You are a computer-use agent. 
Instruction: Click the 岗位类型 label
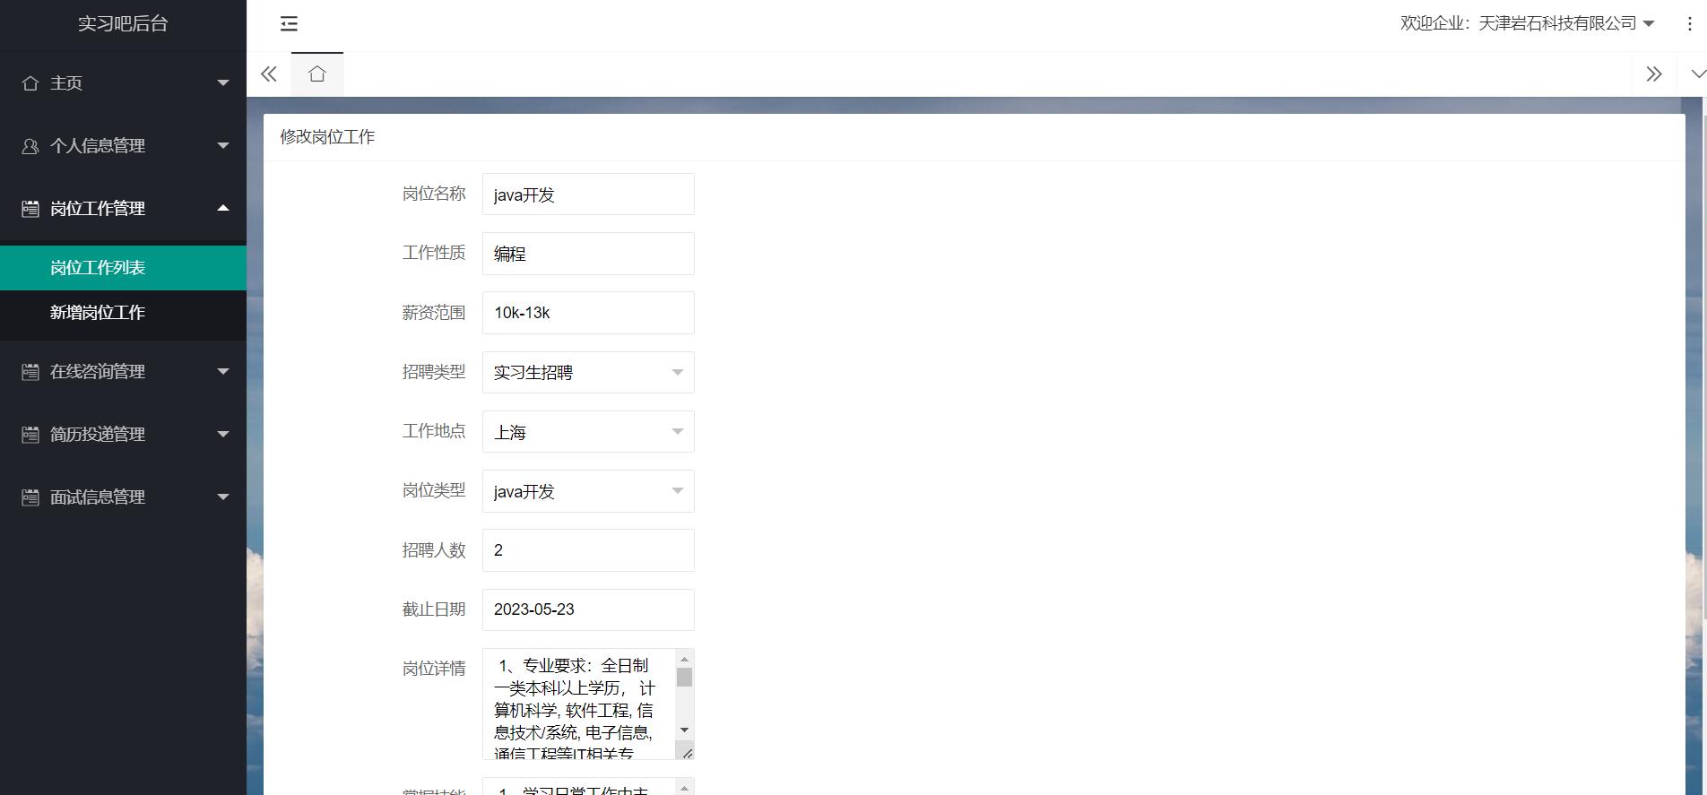[434, 490]
